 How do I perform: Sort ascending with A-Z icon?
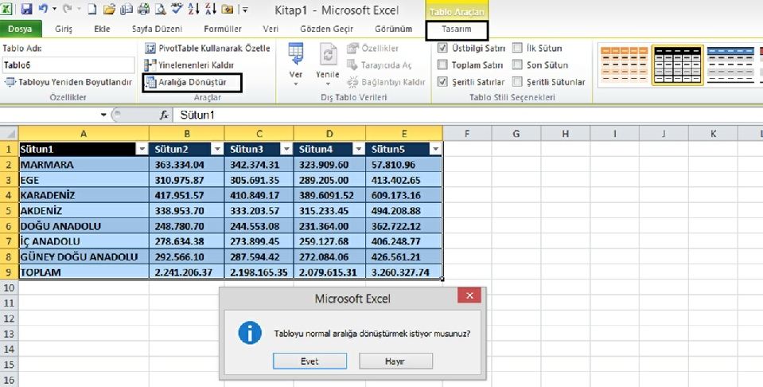(x=193, y=9)
